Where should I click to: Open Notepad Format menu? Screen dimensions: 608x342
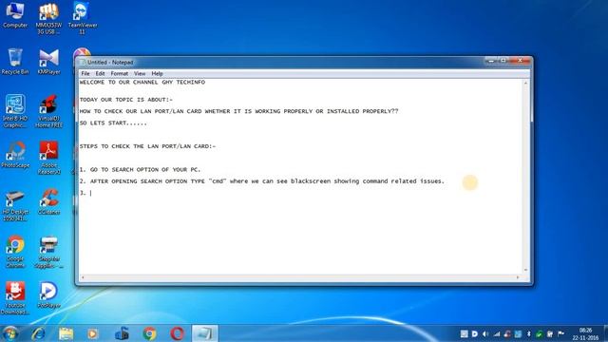(119, 74)
